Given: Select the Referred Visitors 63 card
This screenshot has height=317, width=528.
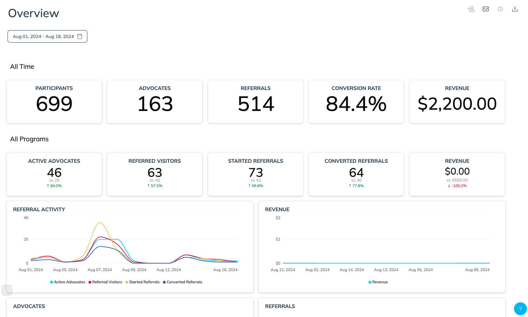Looking at the screenshot, I should (155, 174).
